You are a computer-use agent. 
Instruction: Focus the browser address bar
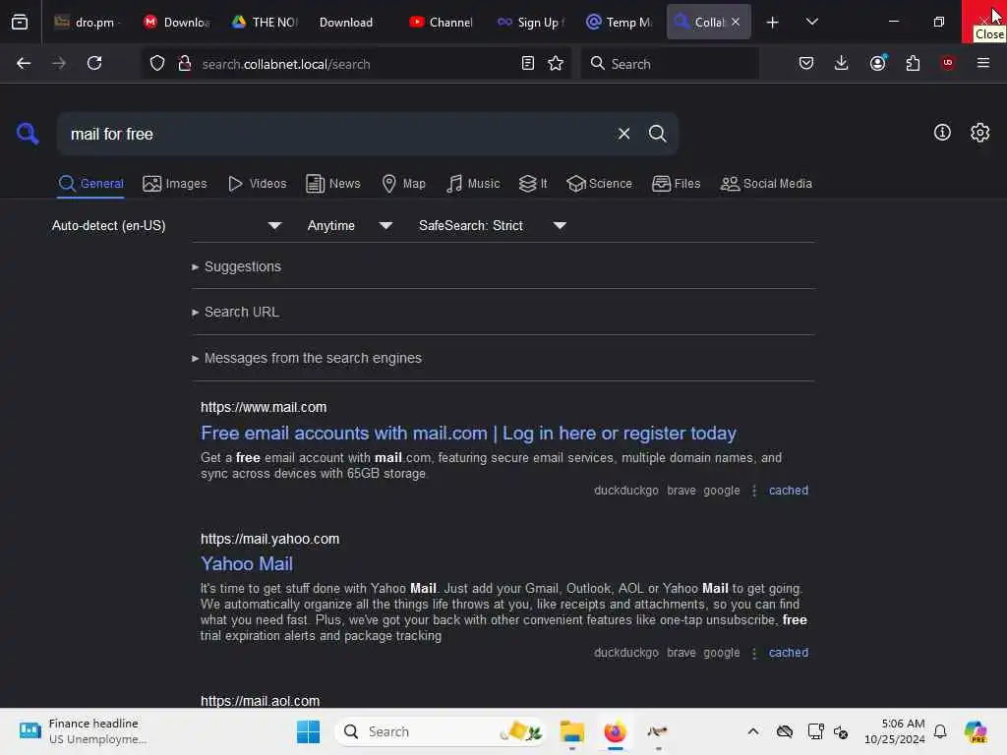tap(356, 64)
